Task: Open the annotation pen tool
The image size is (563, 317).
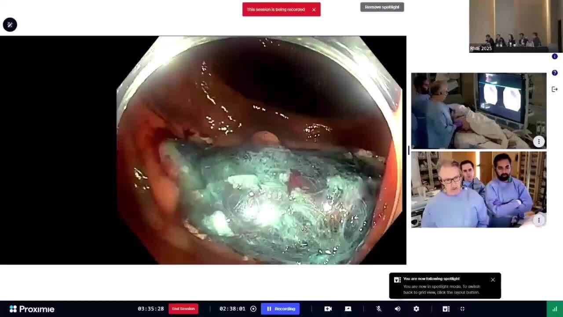Action: [10, 25]
